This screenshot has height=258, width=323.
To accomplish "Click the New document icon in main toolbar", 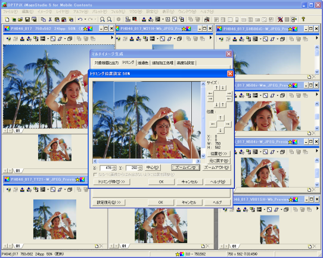I will [x=7, y=20].
